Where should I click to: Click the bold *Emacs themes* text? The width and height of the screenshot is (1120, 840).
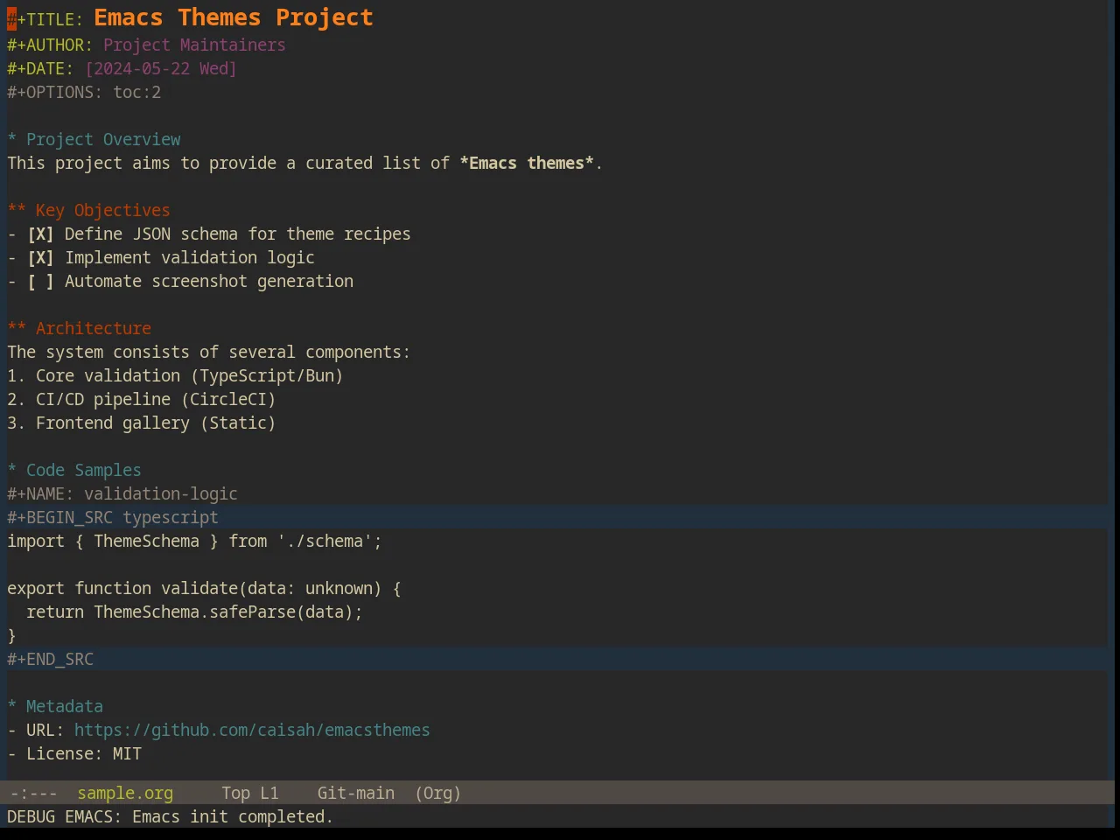click(527, 164)
